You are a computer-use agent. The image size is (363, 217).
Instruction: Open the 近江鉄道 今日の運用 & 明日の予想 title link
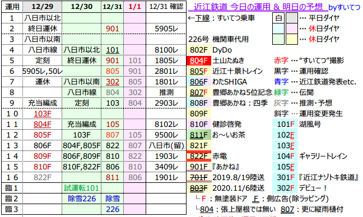(258, 7)
